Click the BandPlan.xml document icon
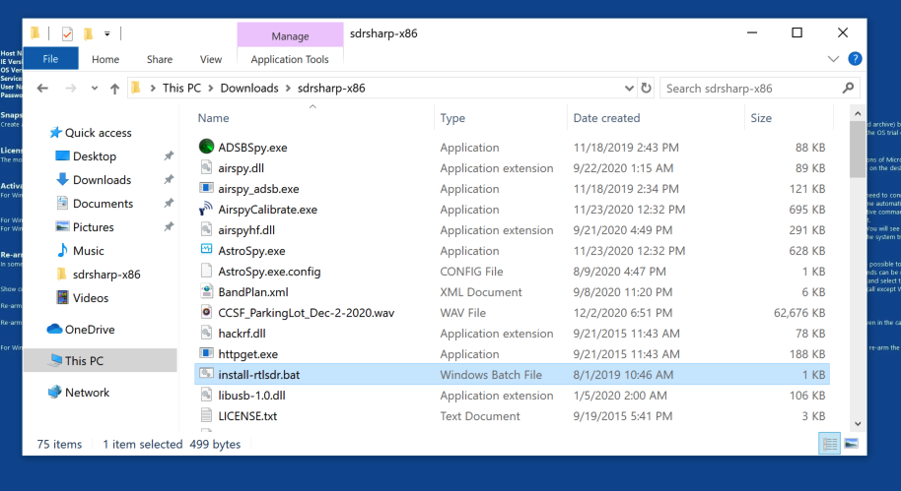Screen dimensions: 901x491 (x=206, y=291)
